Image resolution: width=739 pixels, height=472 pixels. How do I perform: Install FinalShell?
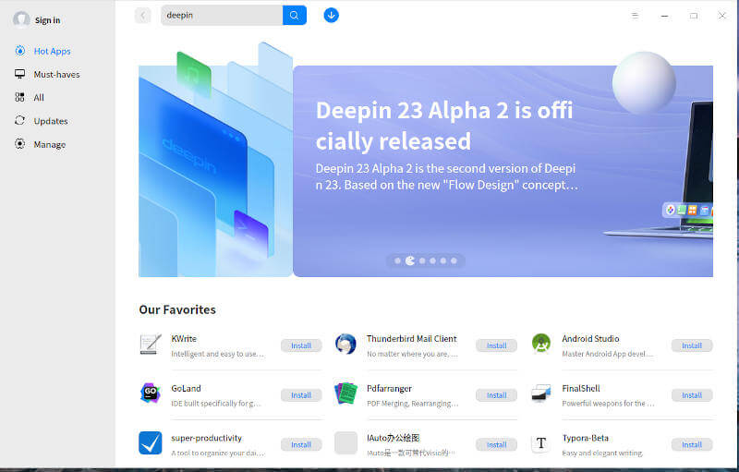[692, 395]
